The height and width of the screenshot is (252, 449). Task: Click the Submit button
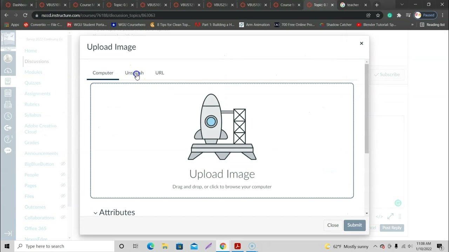(x=355, y=225)
